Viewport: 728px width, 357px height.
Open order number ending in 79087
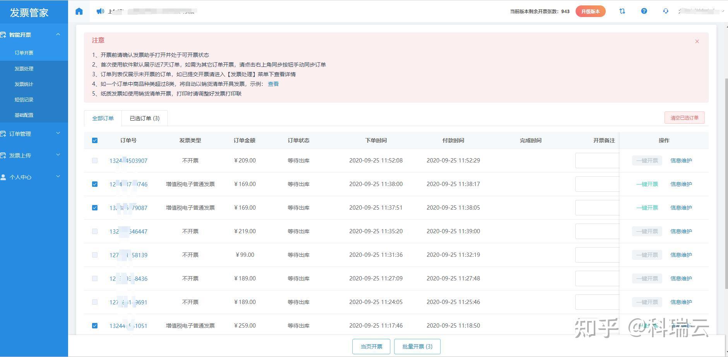coord(128,208)
